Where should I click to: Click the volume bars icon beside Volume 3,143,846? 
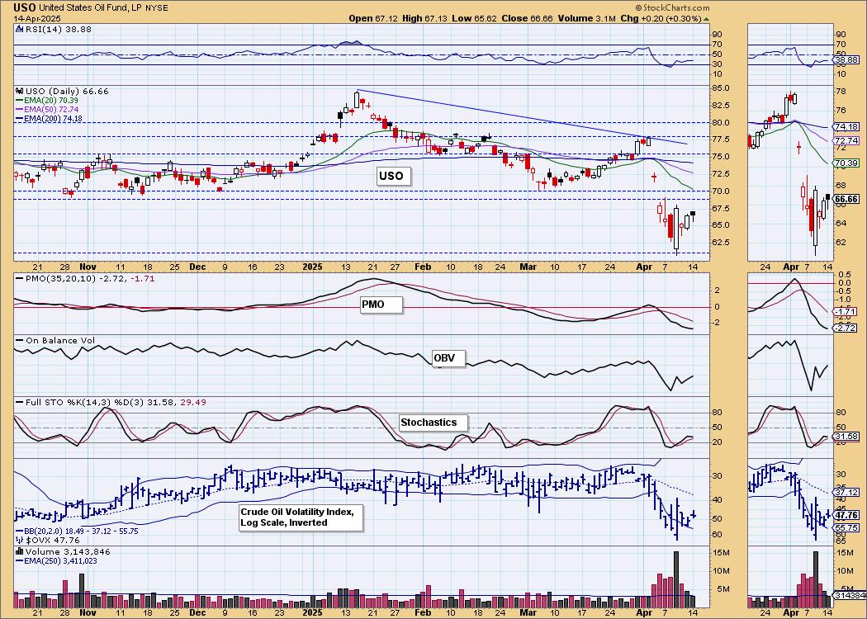coord(20,551)
